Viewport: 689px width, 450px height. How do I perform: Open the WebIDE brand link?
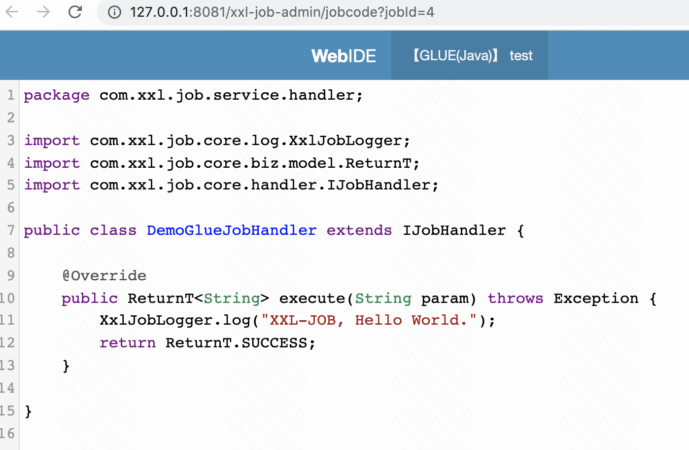344,56
